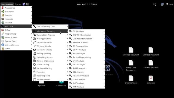This screenshot has height=98, width=174.
Task: Click the Sound & Video icon
Action: point(3,38)
